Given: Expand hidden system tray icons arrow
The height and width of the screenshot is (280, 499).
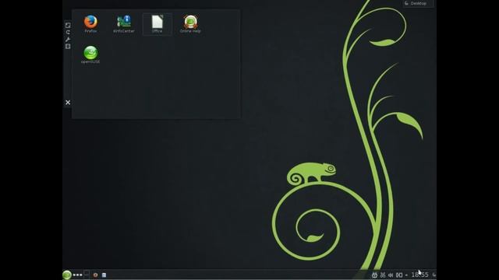Looking at the screenshot, I should point(406,275).
